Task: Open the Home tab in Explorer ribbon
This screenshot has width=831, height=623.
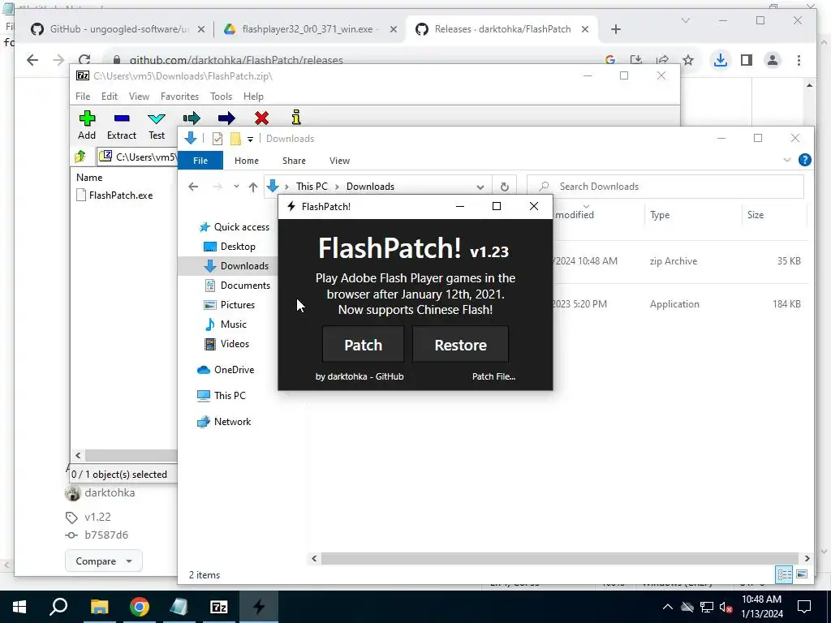Action: (x=247, y=161)
